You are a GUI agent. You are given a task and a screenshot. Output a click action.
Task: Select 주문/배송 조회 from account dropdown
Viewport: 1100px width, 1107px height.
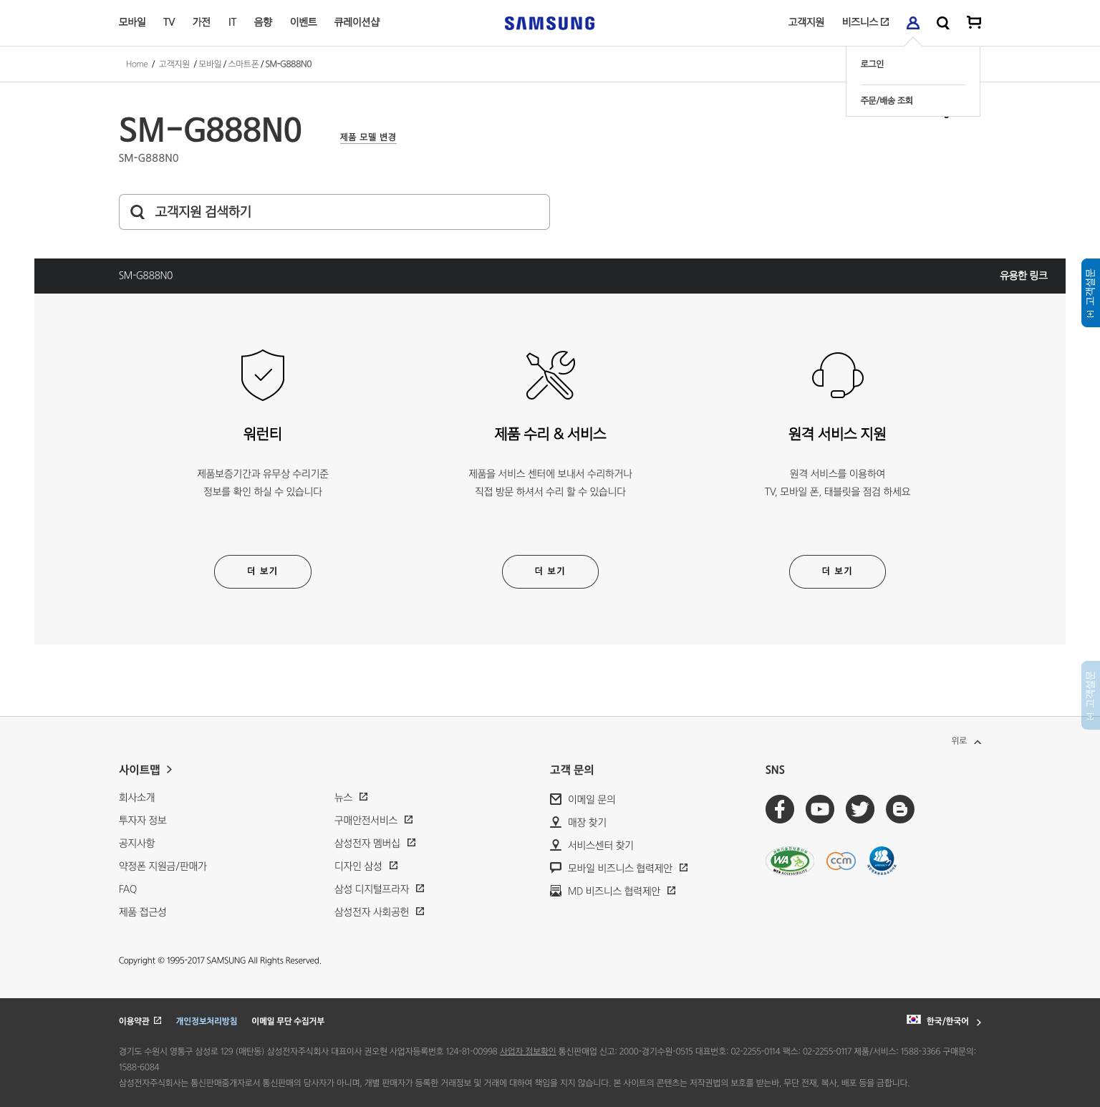887,100
